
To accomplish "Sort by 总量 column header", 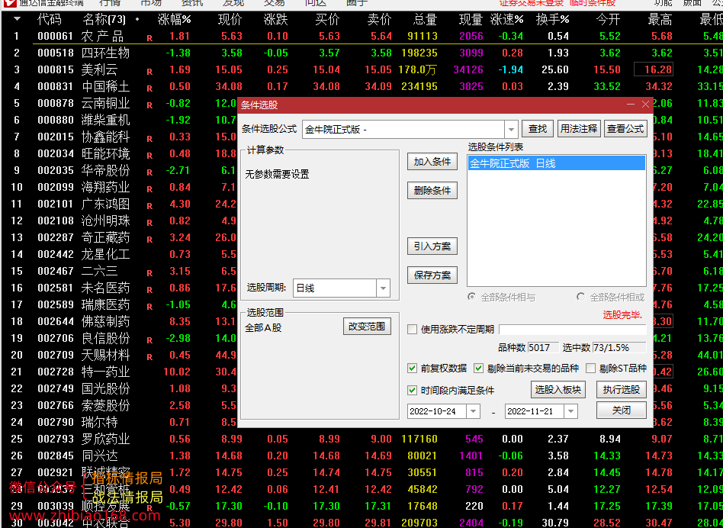I will tap(425, 19).
